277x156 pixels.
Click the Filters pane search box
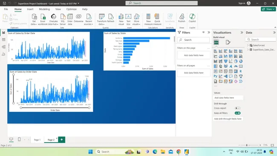193,40
